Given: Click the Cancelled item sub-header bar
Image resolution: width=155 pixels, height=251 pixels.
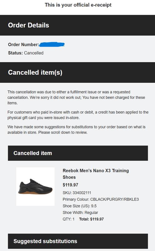Looking at the screenshot, I should point(78,153).
